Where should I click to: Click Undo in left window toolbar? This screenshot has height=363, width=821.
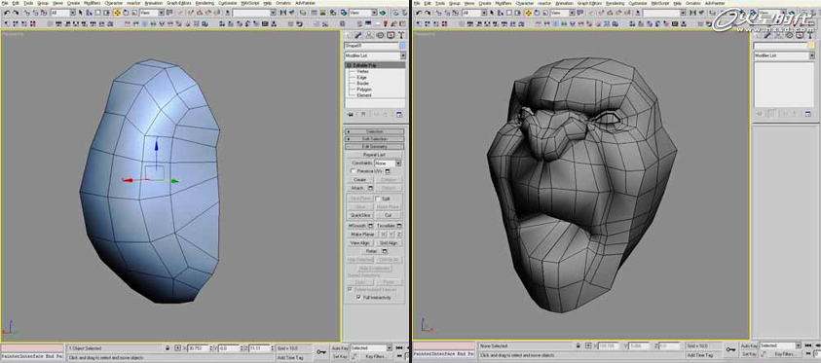pos(7,12)
